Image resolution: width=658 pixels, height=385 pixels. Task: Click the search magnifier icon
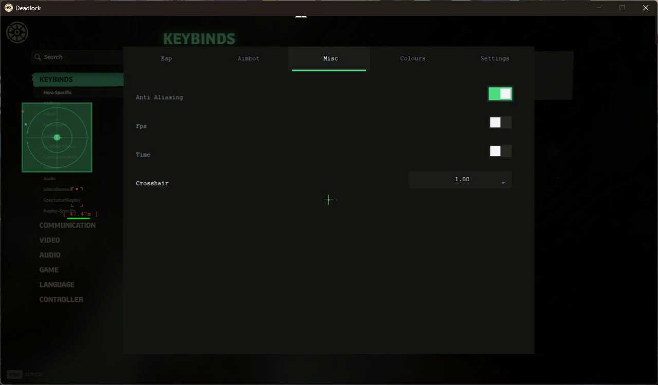(x=38, y=57)
